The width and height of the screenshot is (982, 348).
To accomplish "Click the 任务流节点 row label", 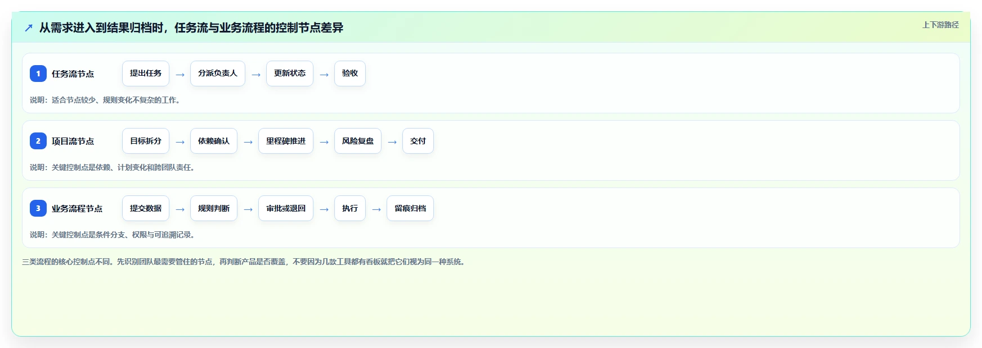I will click(73, 74).
